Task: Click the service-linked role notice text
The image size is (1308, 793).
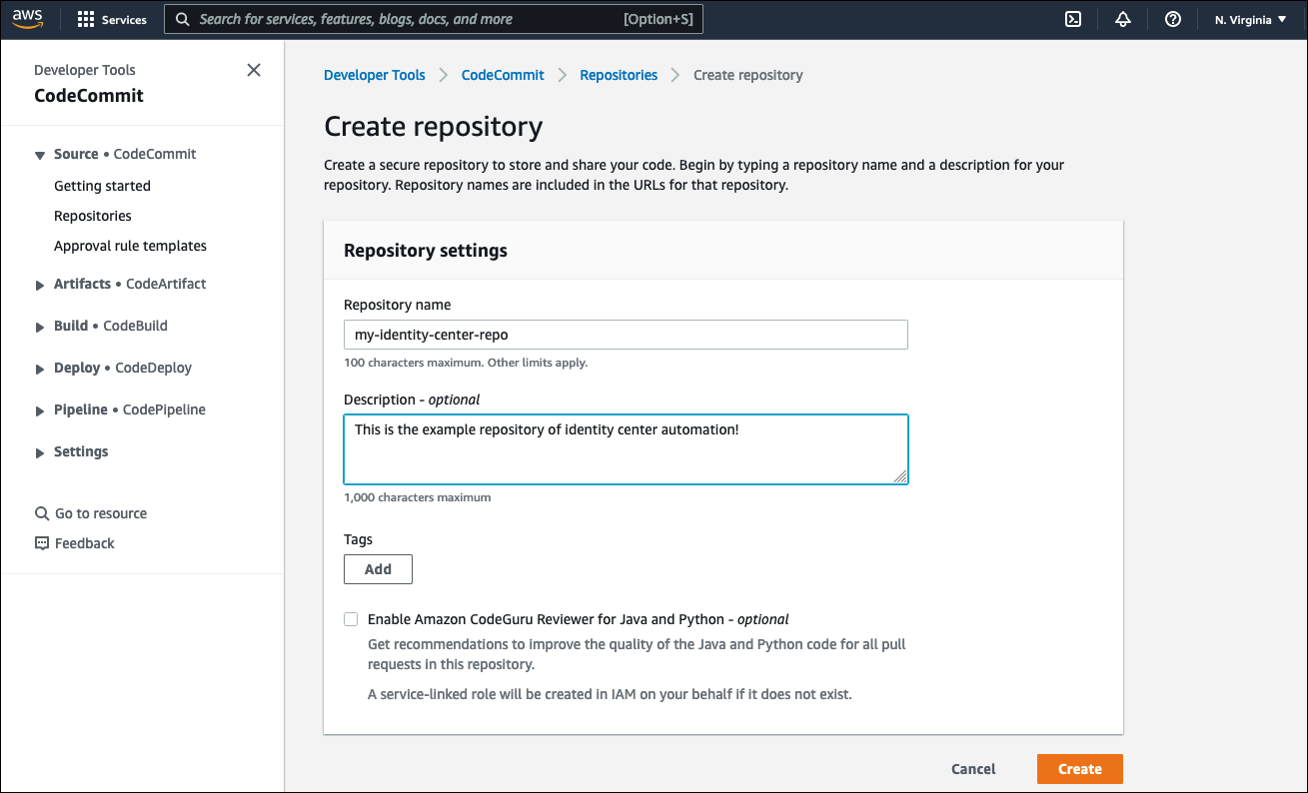Action: coord(610,694)
